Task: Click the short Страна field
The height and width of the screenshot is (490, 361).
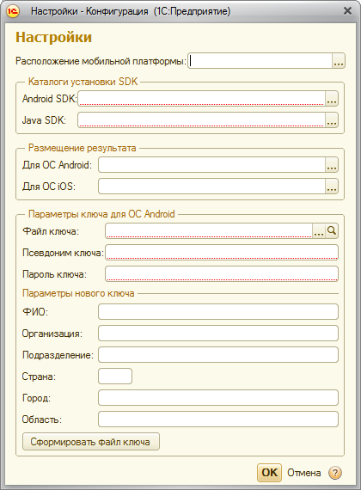Action: click(x=115, y=377)
